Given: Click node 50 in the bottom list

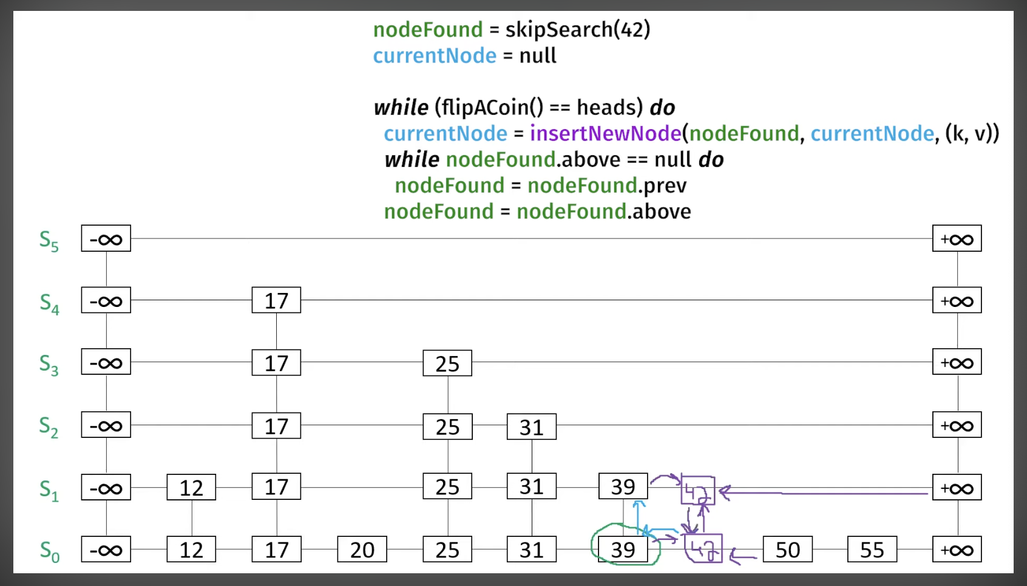Looking at the screenshot, I should (788, 550).
